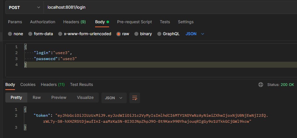Switch to the Visualize response view
297x138 pixels.
[x=85, y=98]
